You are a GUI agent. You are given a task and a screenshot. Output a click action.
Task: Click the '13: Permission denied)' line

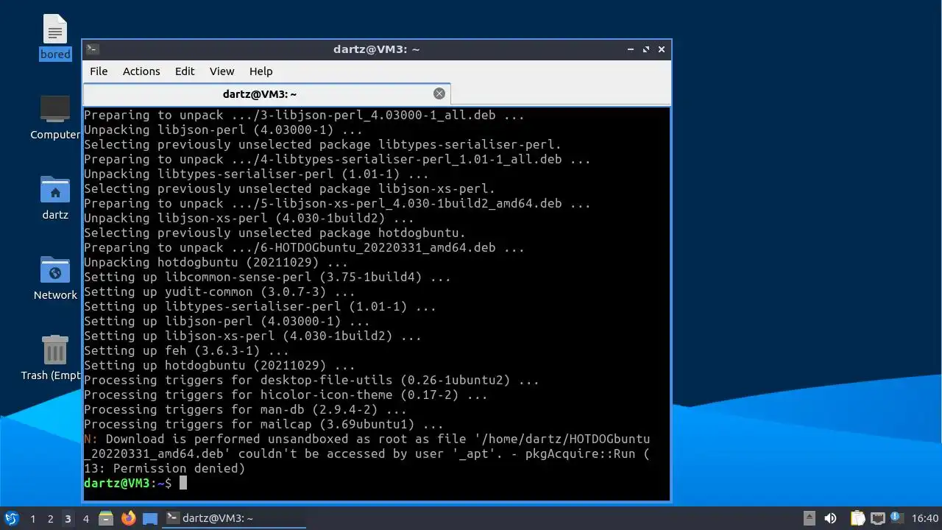click(164, 468)
